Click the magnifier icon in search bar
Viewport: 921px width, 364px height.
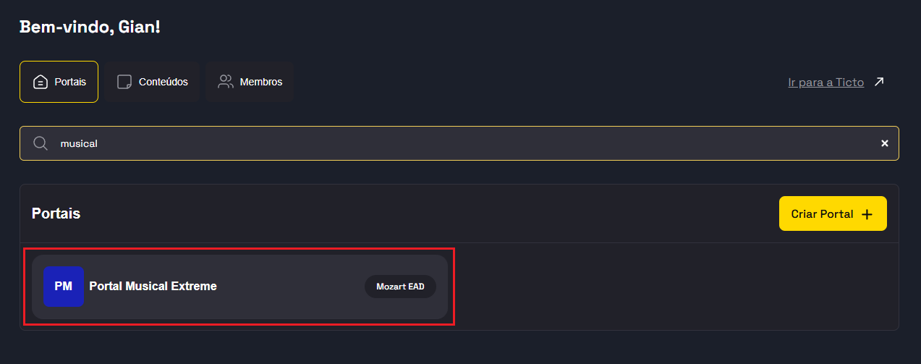pyautogui.click(x=41, y=143)
